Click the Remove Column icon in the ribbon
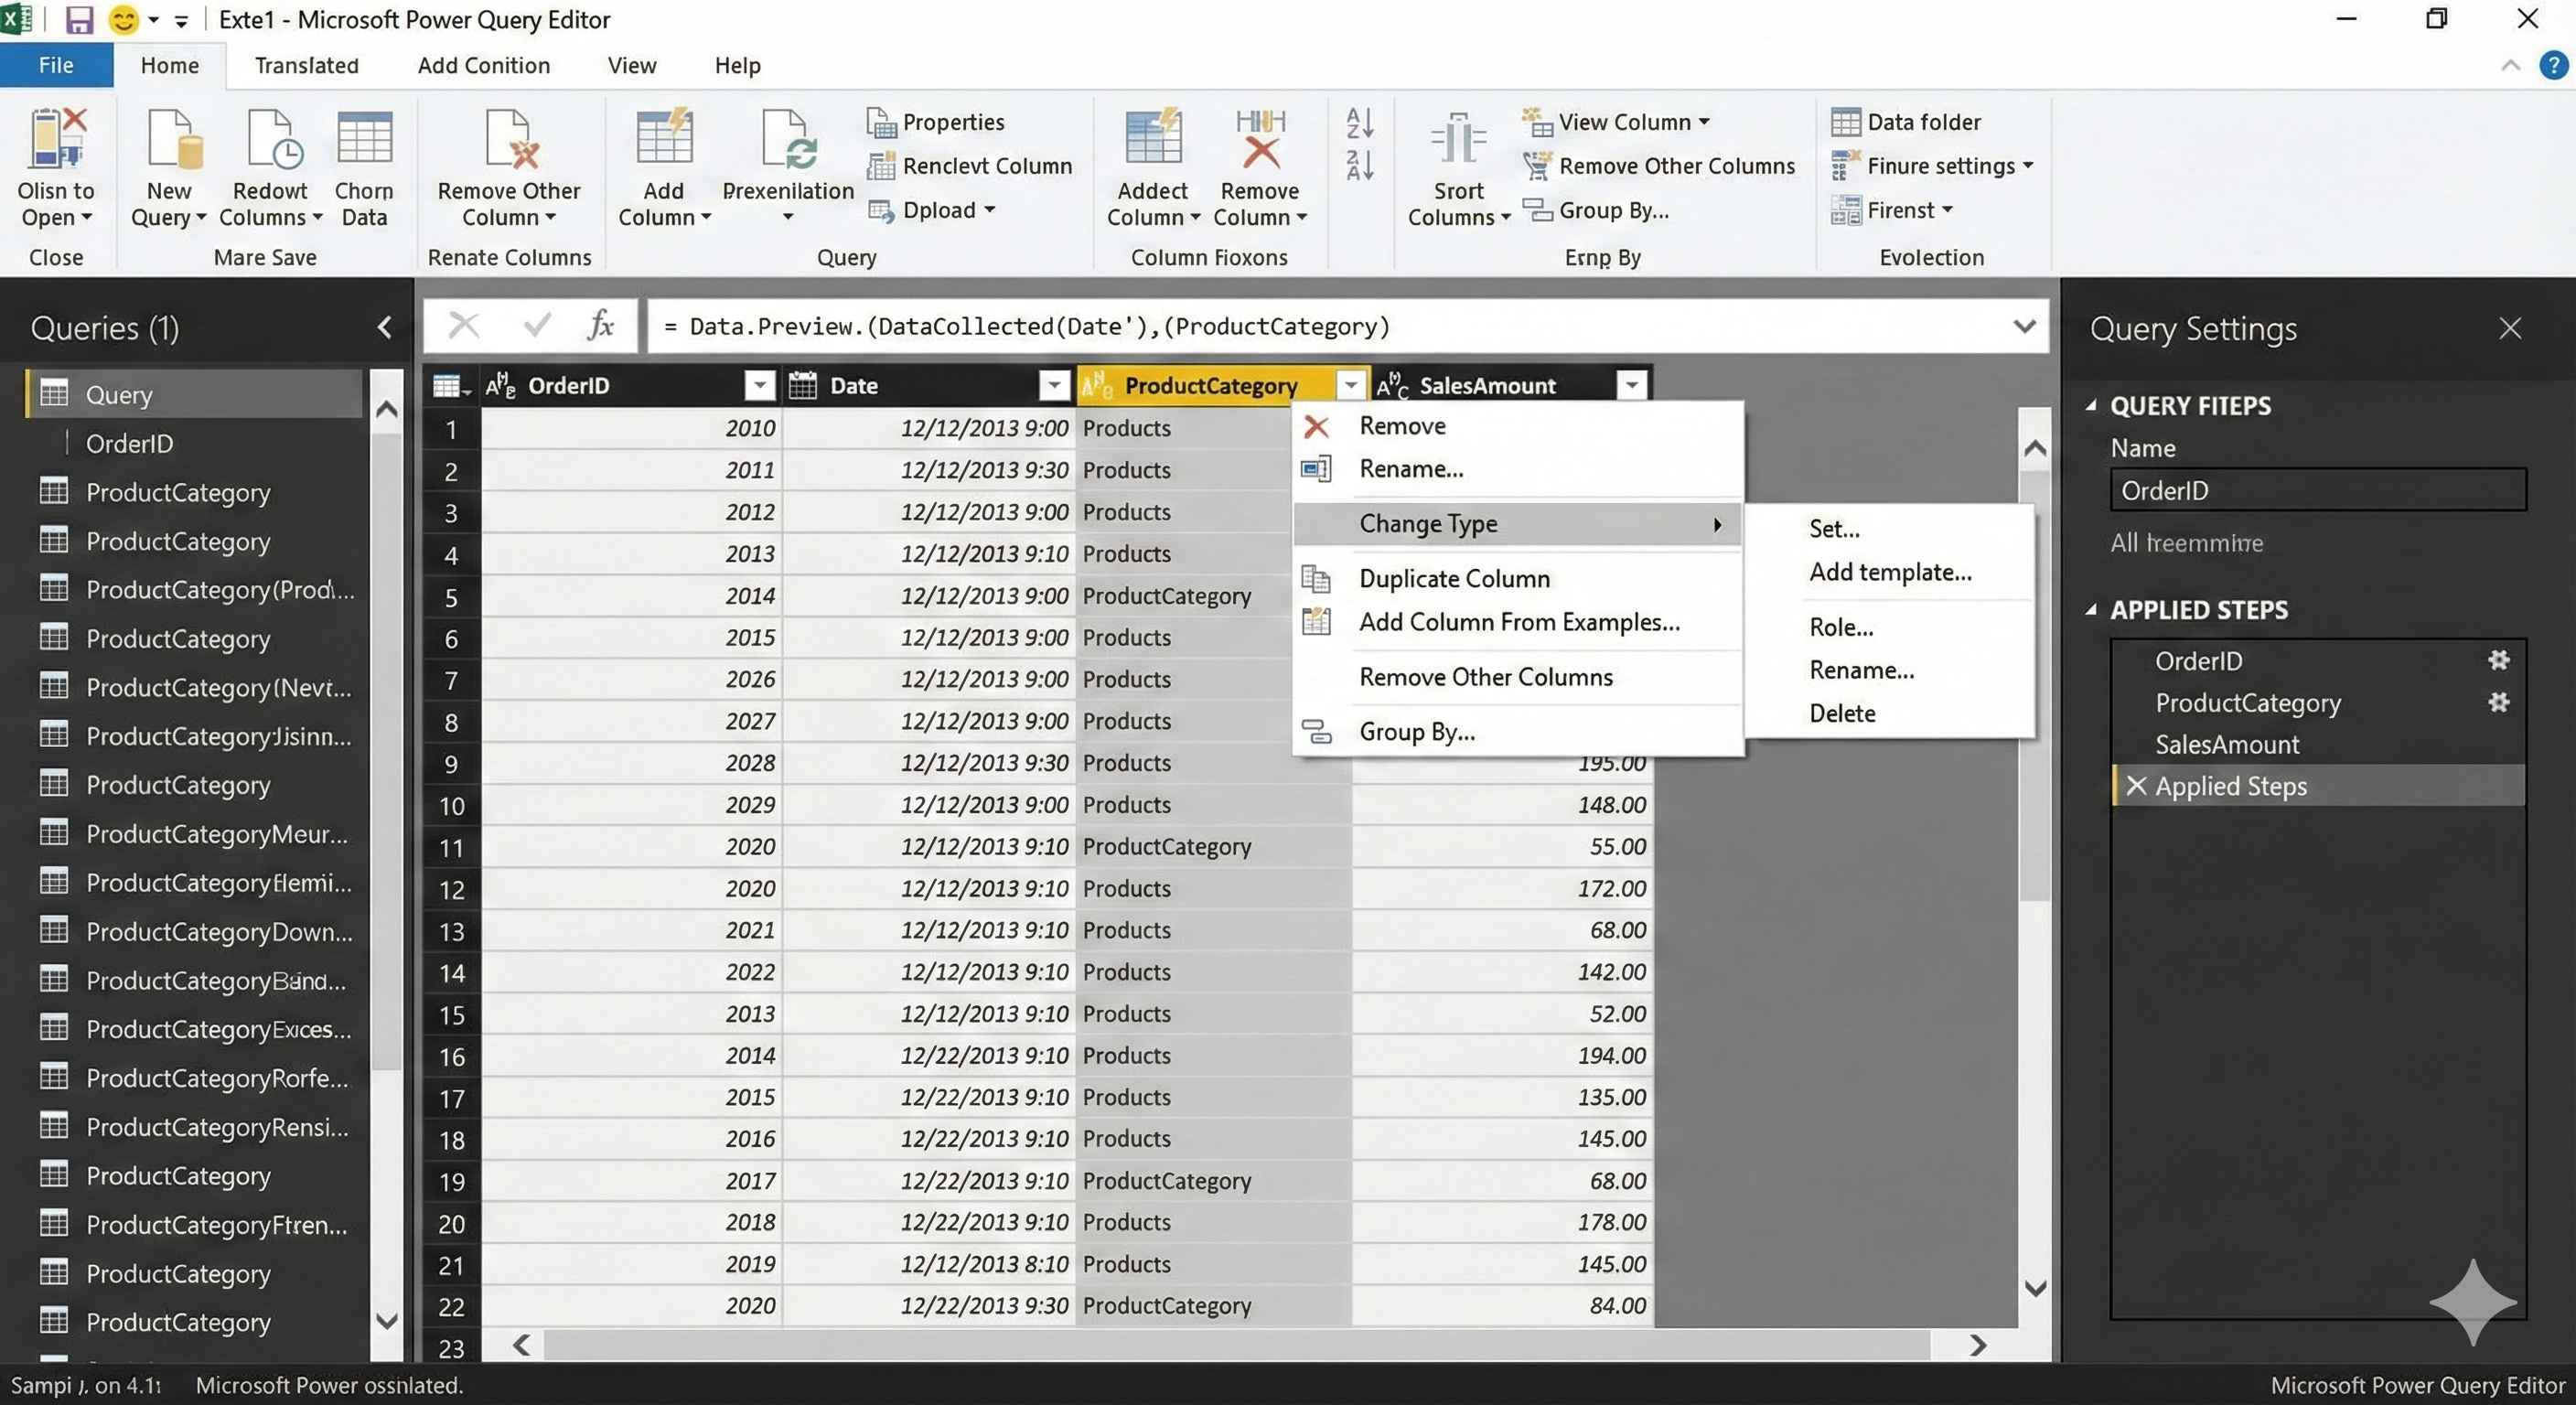The width and height of the screenshot is (2576, 1405). click(x=1259, y=140)
